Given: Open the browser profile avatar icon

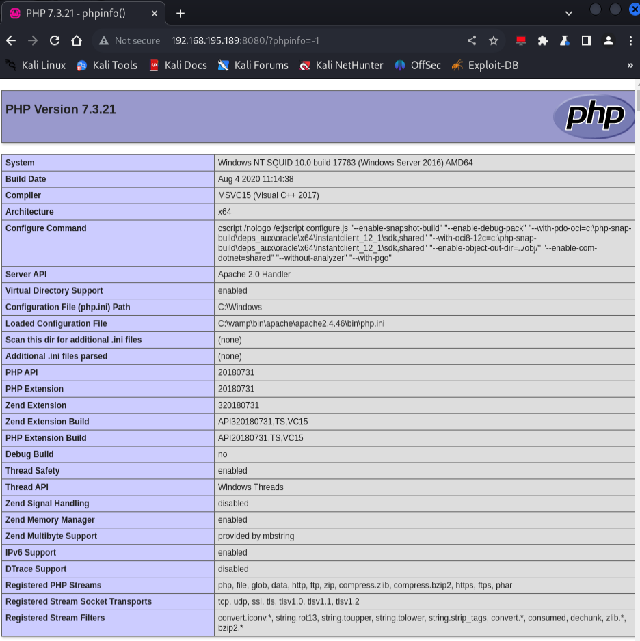Looking at the screenshot, I should (x=609, y=40).
